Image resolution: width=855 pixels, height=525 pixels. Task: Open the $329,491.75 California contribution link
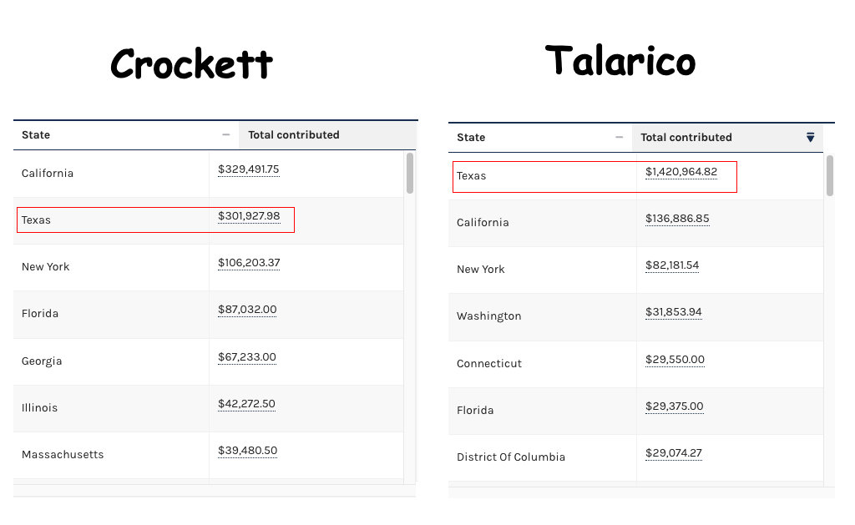tap(248, 169)
